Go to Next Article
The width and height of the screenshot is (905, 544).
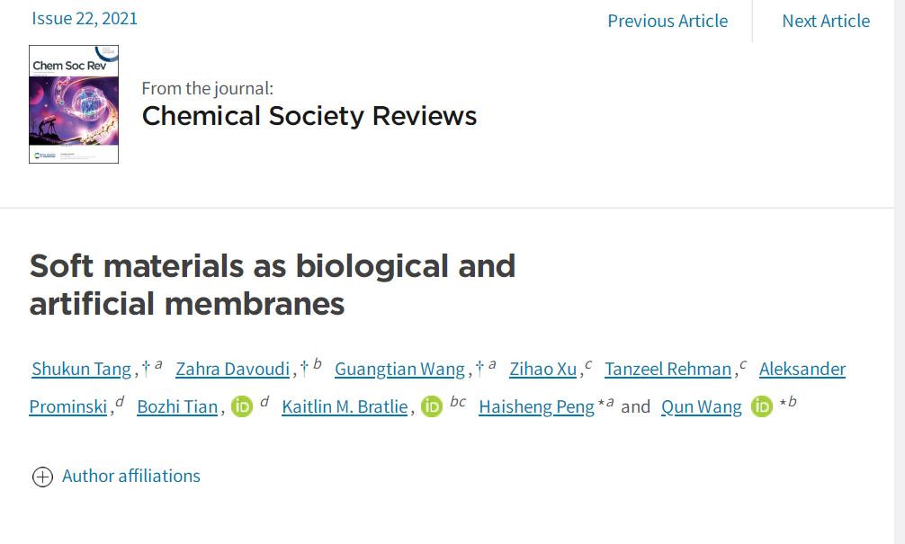click(x=826, y=21)
